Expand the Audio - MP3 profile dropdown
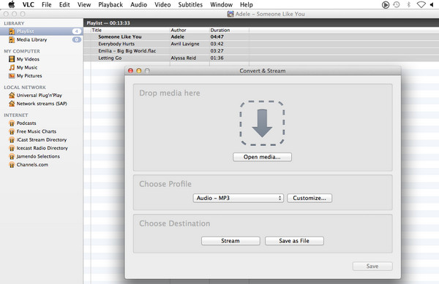 click(x=239, y=198)
